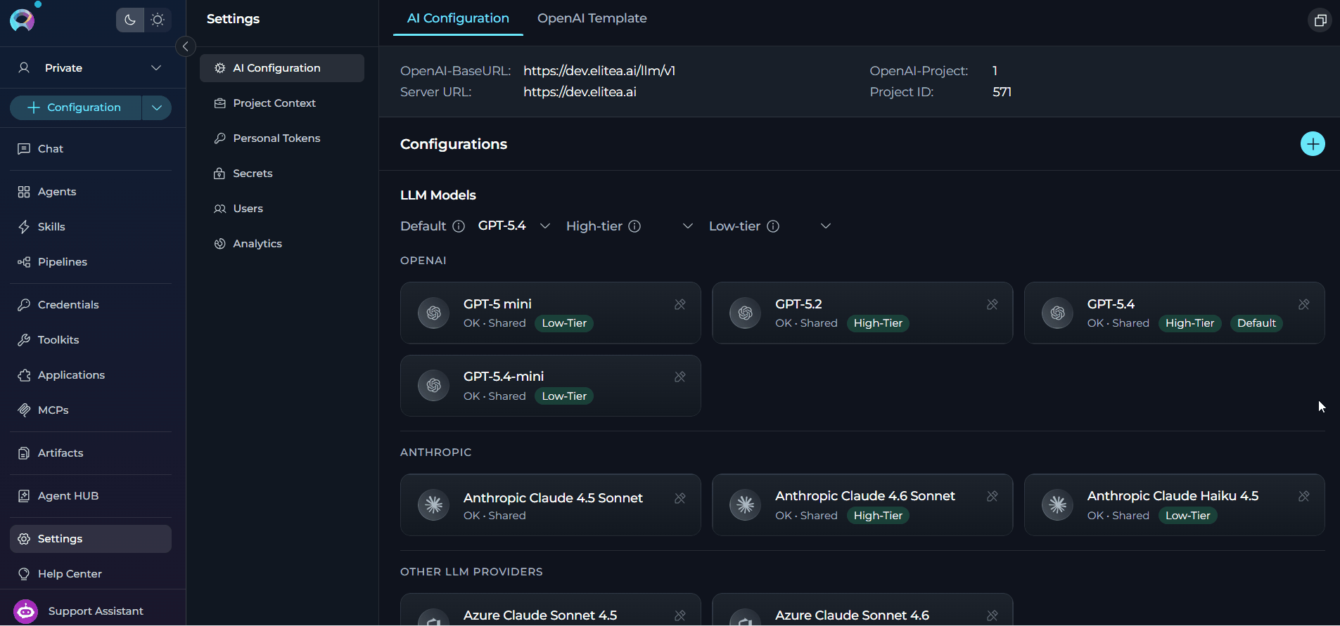Switch to the AI Configuration tab
Viewport: 1340px width, 626px height.
pyautogui.click(x=458, y=18)
